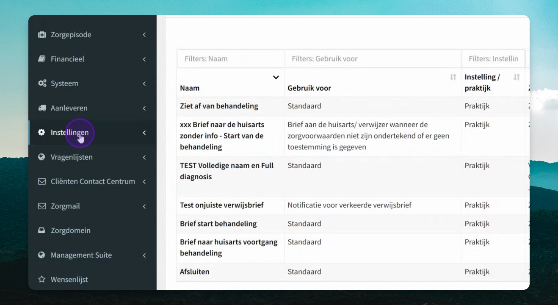The height and width of the screenshot is (305, 558).
Task: Open Cliënten Contact Centrum menu item
Action: (x=92, y=181)
